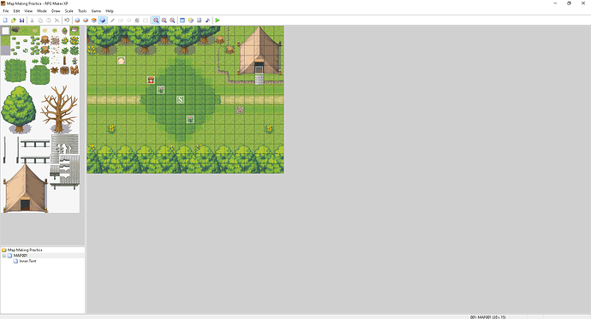Open the Edit menu
Image resolution: width=591 pixels, height=319 pixels.
[x=16, y=11]
